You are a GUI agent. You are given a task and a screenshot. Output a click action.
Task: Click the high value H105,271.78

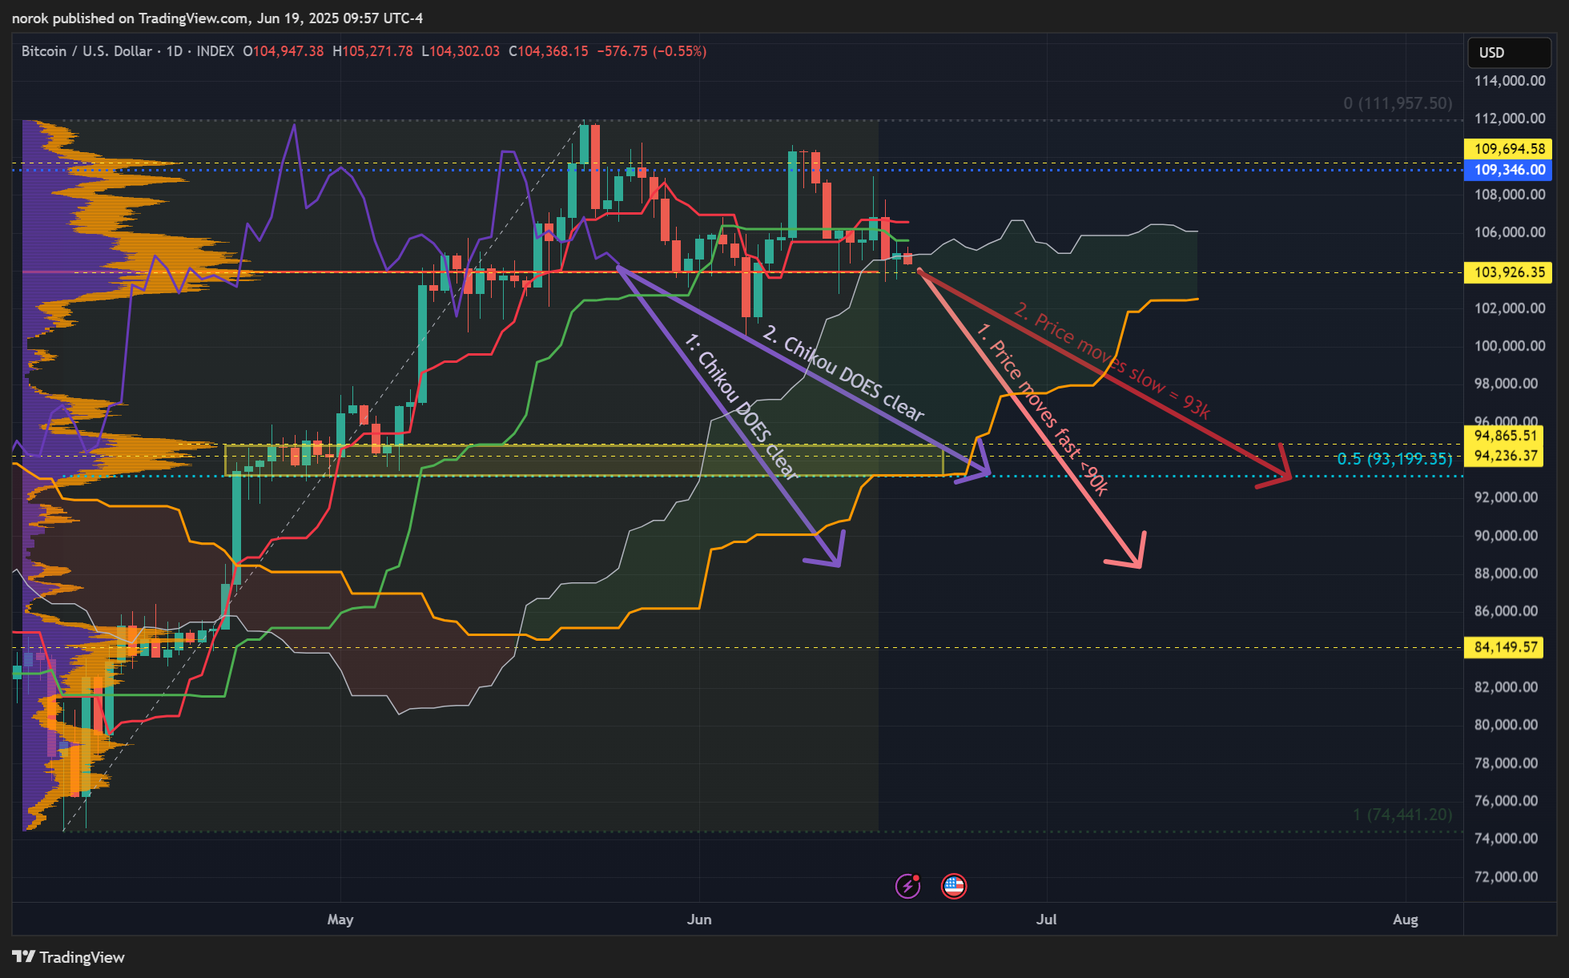pyautogui.click(x=372, y=51)
